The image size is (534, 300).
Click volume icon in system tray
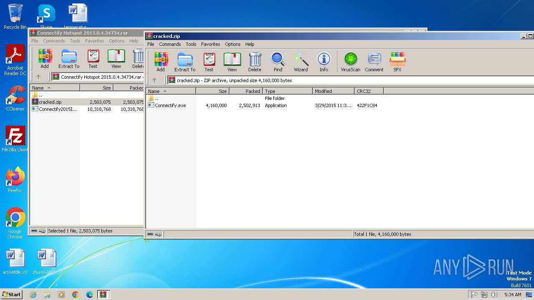tap(494, 295)
